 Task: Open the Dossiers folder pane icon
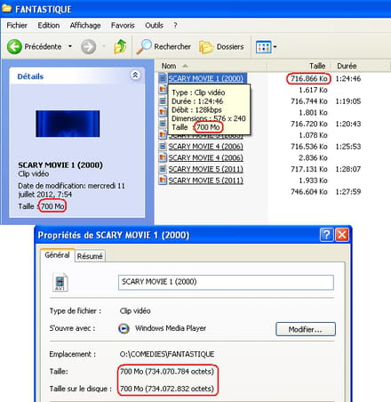206,47
